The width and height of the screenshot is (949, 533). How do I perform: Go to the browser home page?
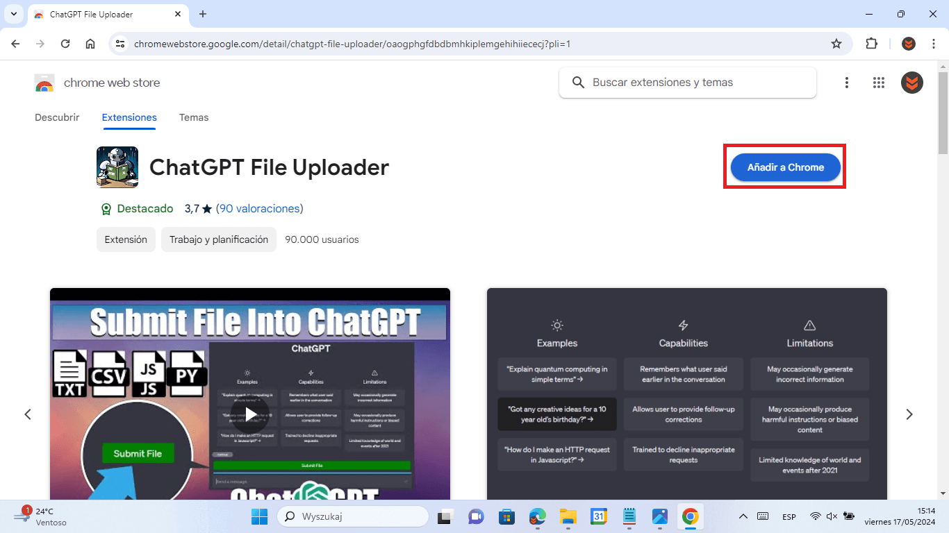click(x=90, y=44)
